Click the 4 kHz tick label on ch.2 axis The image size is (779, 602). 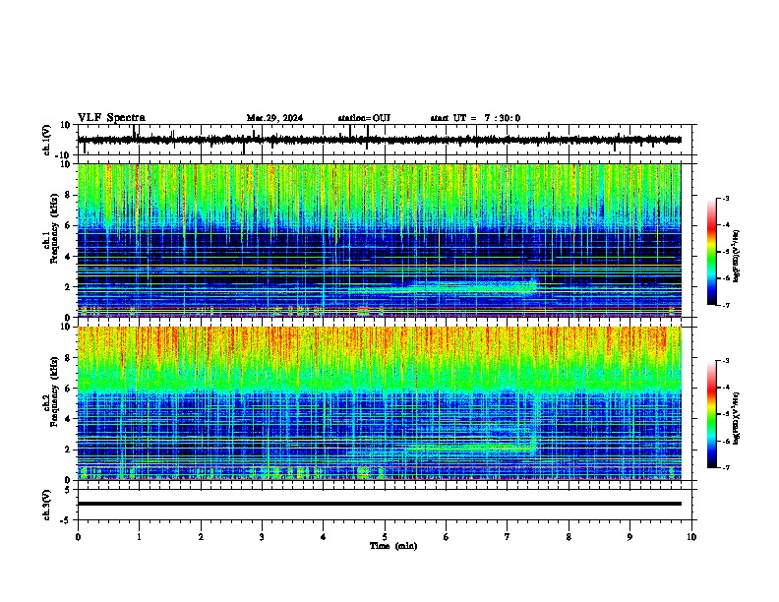pos(69,419)
